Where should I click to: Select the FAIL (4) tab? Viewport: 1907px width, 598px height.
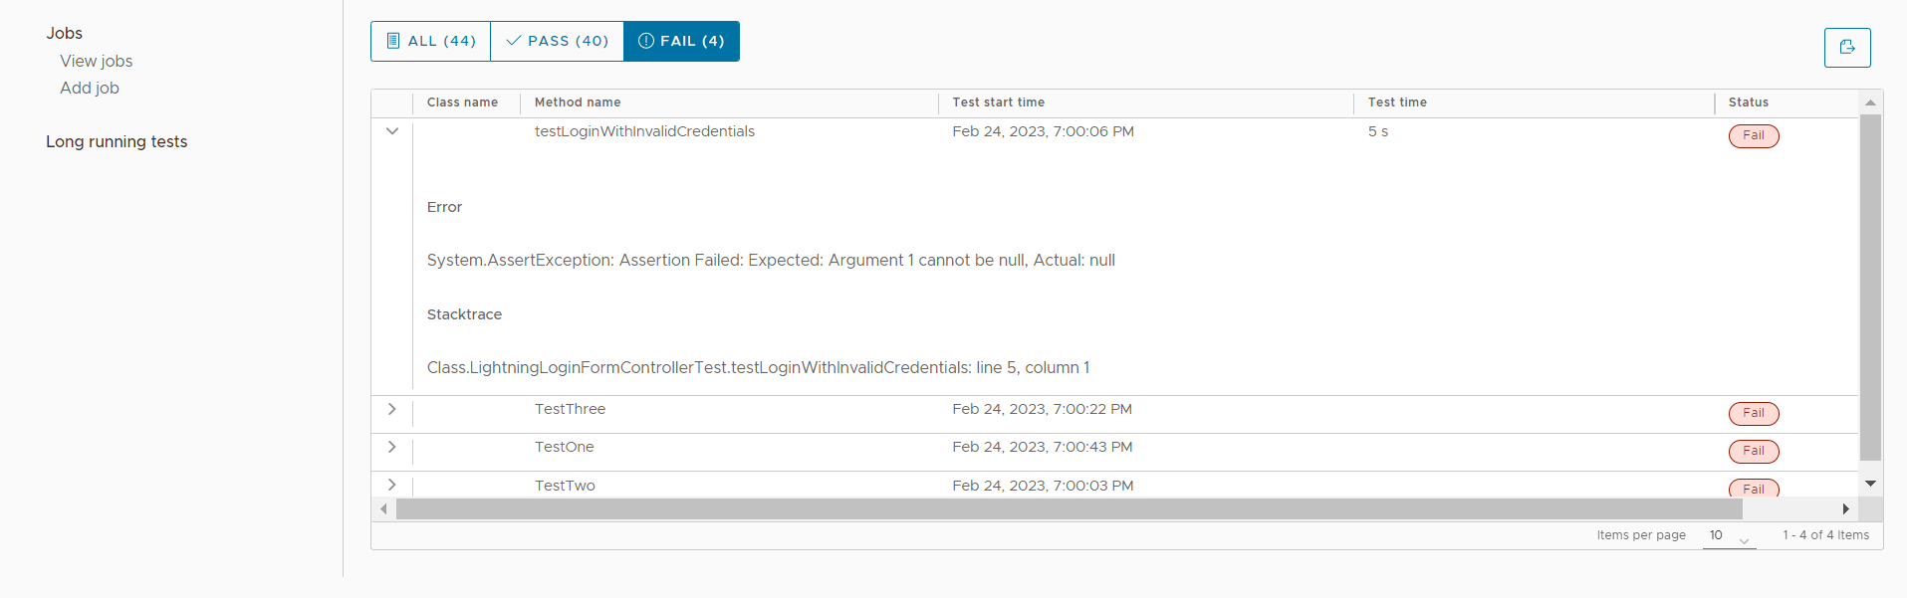click(681, 41)
